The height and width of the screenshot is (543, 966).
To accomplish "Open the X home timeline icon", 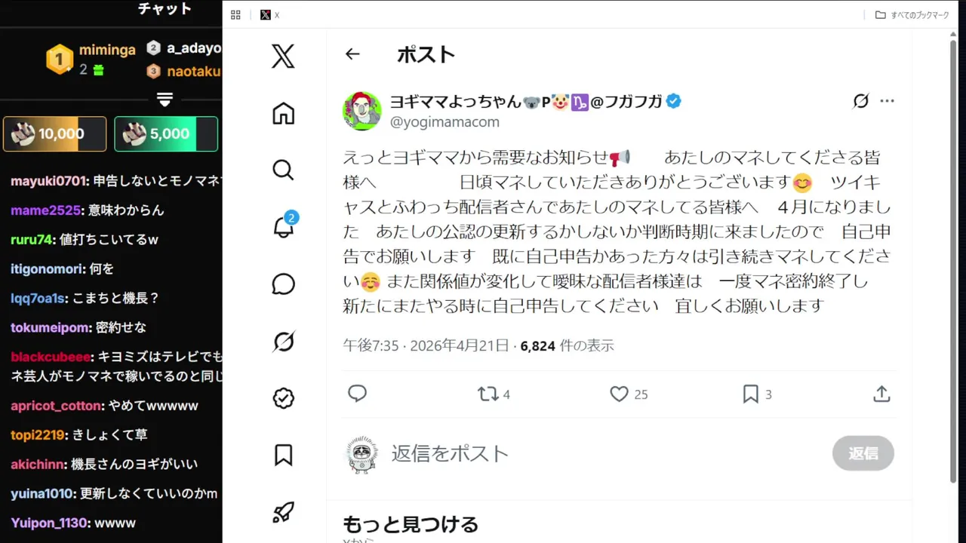I will pos(283,113).
